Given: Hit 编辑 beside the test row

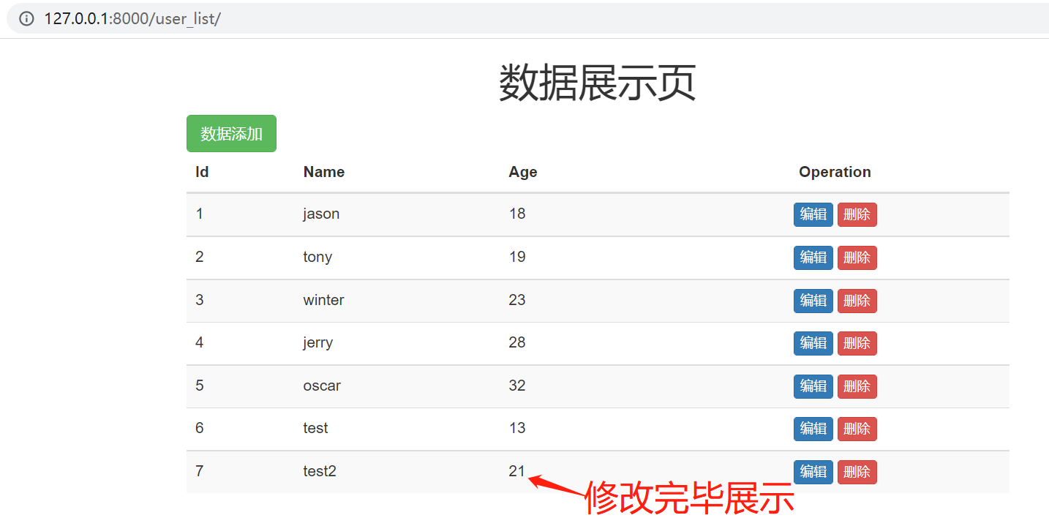Looking at the screenshot, I should coord(813,429).
